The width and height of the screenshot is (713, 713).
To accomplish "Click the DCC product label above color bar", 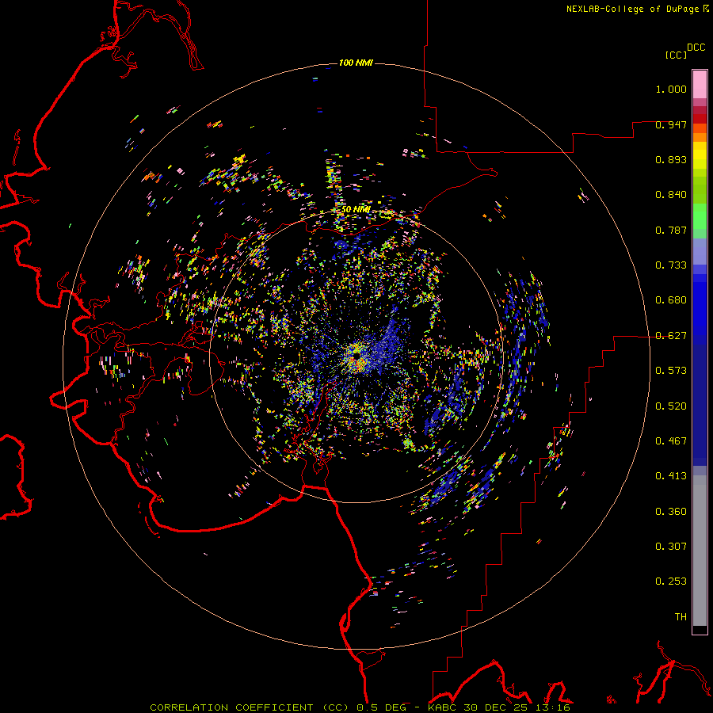I will coord(696,48).
